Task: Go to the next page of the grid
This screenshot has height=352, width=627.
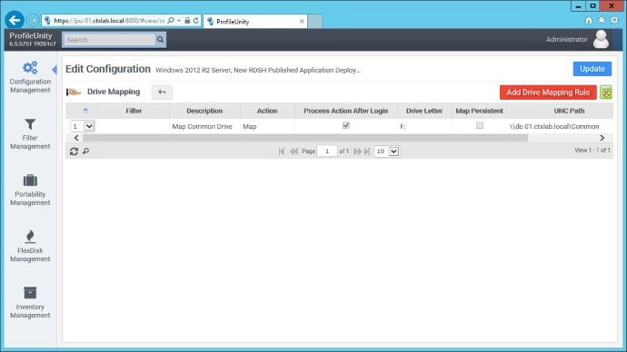Action: 357,152
